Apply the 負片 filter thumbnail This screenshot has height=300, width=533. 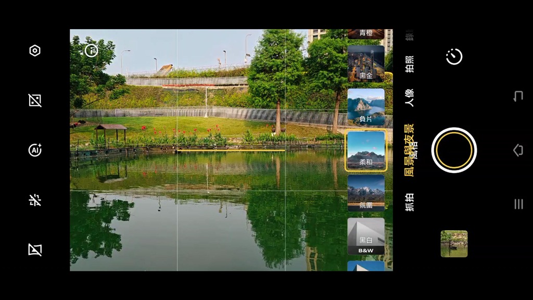366,107
